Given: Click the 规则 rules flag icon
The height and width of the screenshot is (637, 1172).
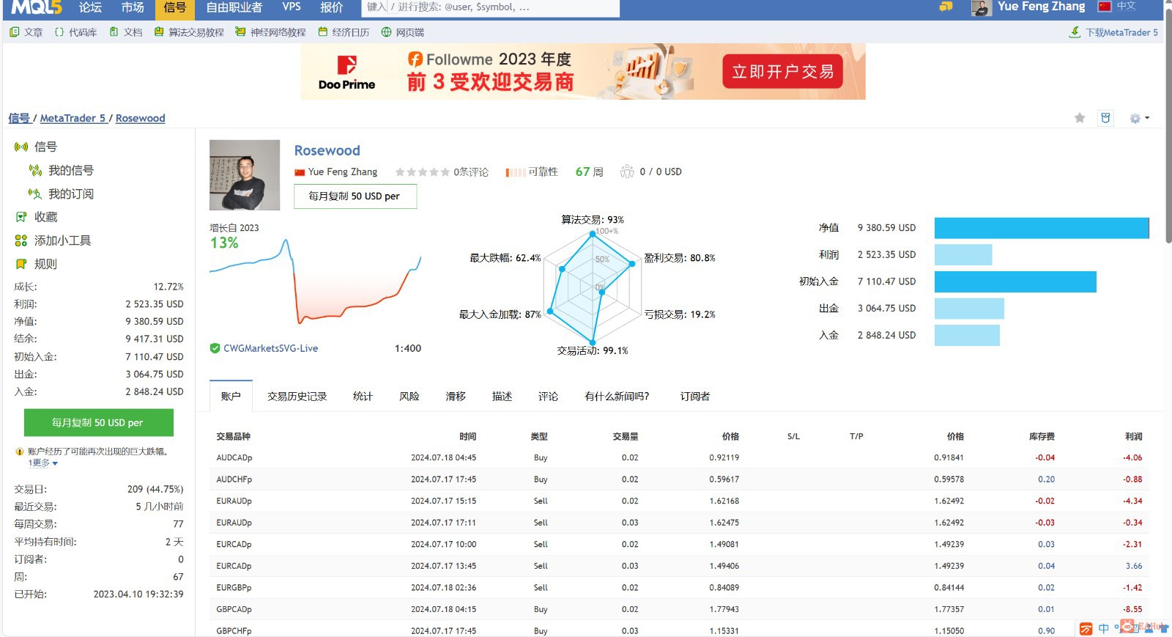Looking at the screenshot, I should point(21,264).
